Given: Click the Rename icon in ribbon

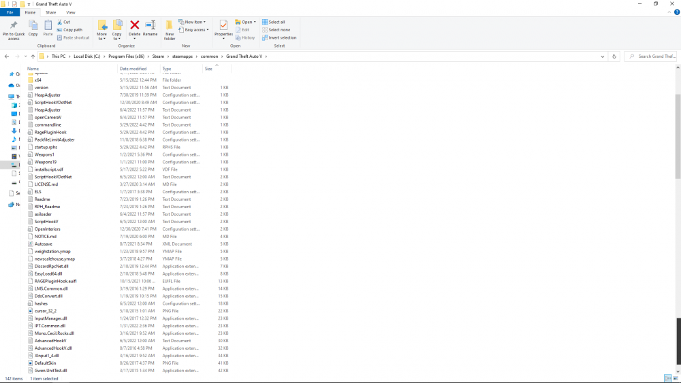Looking at the screenshot, I should pos(150,26).
